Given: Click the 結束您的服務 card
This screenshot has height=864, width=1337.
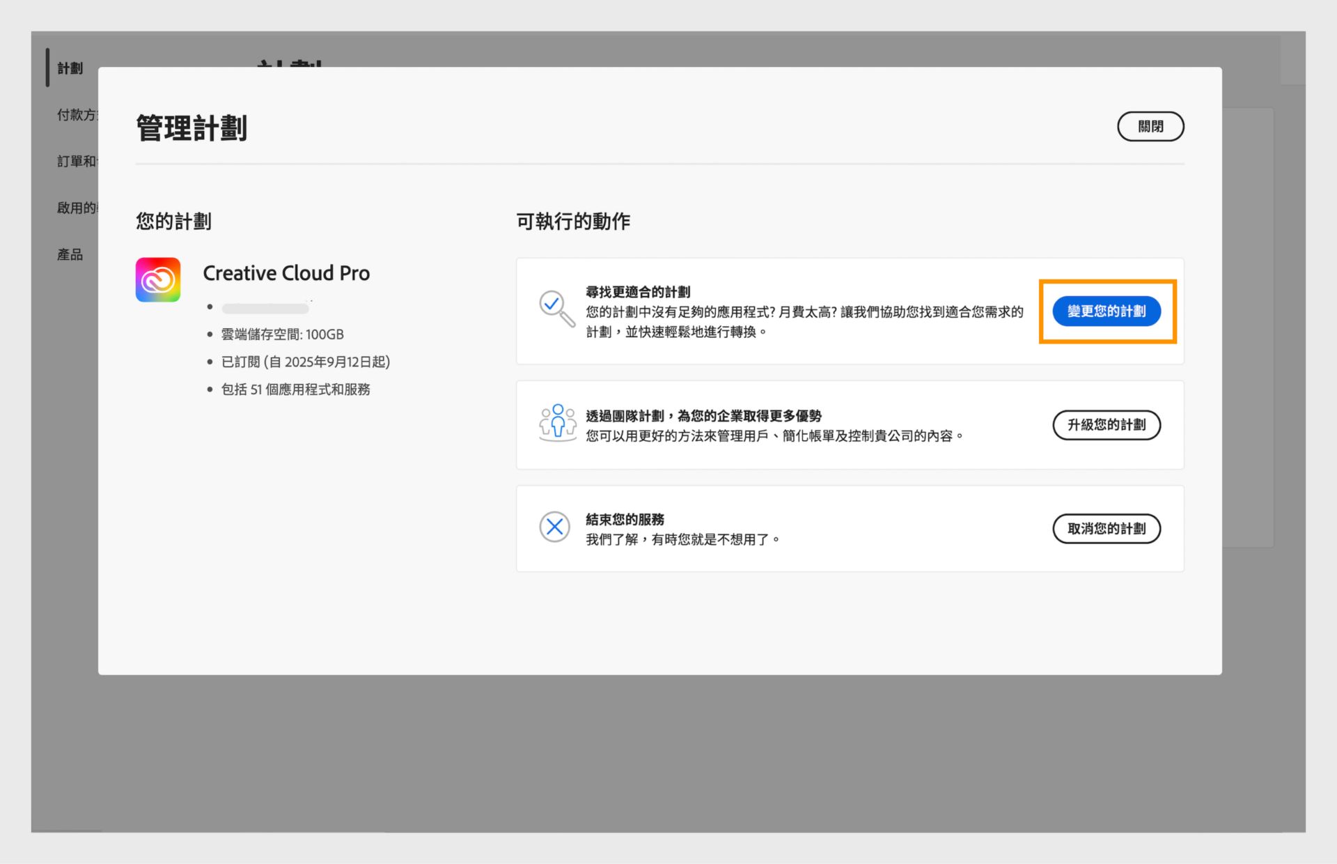Looking at the screenshot, I should point(801,527).
